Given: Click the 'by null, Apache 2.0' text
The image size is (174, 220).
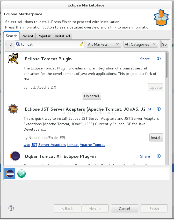Looking at the screenshot, I should coord(40,87).
